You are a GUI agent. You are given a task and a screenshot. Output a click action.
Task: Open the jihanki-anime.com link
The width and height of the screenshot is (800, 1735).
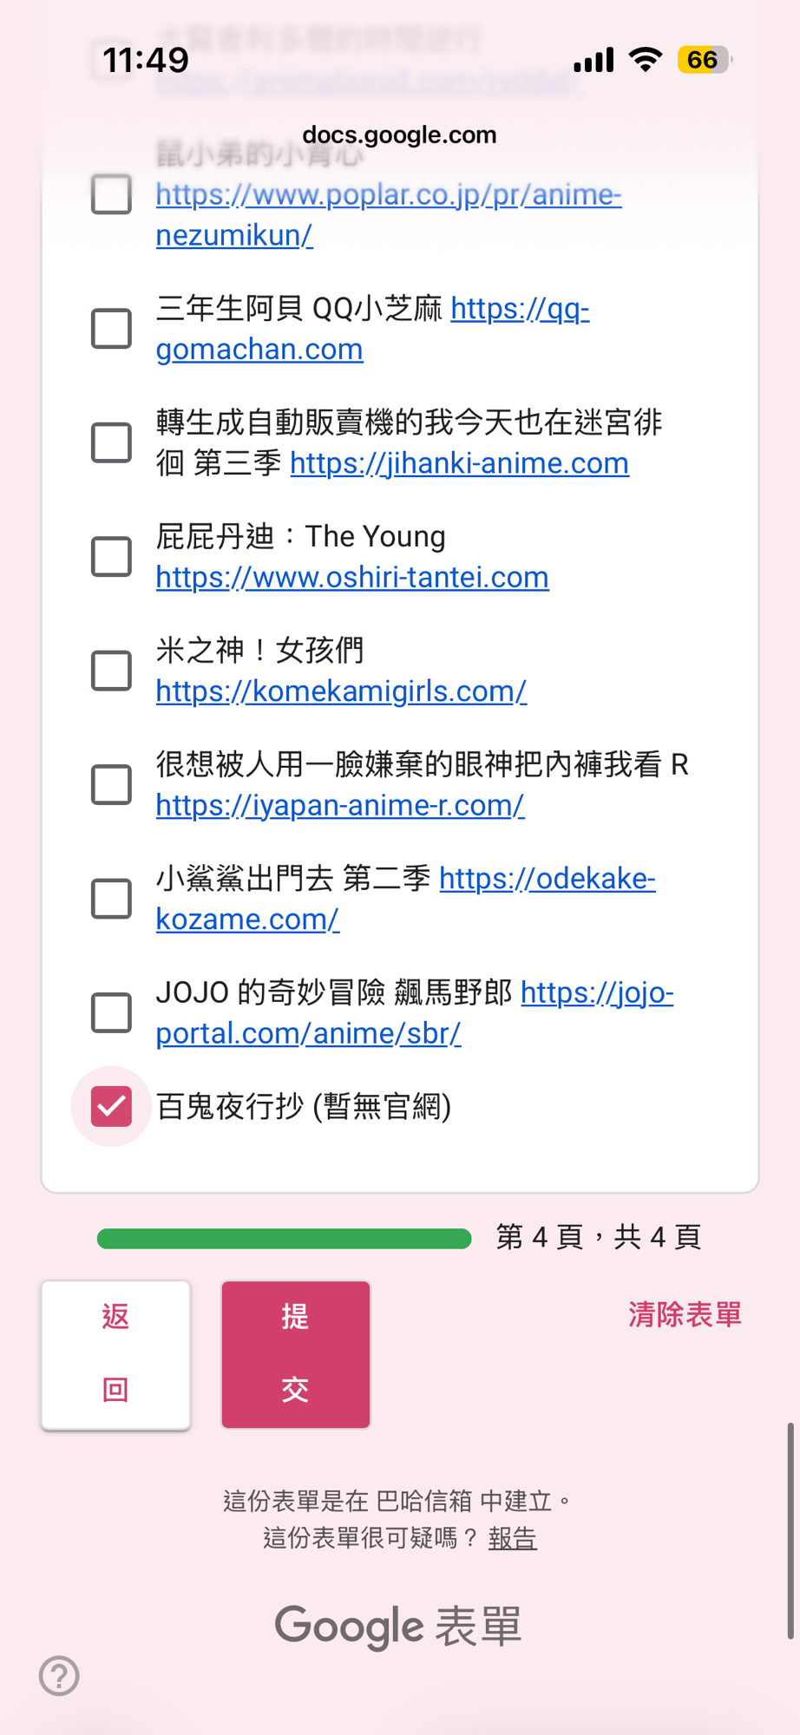[x=459, y=463]
